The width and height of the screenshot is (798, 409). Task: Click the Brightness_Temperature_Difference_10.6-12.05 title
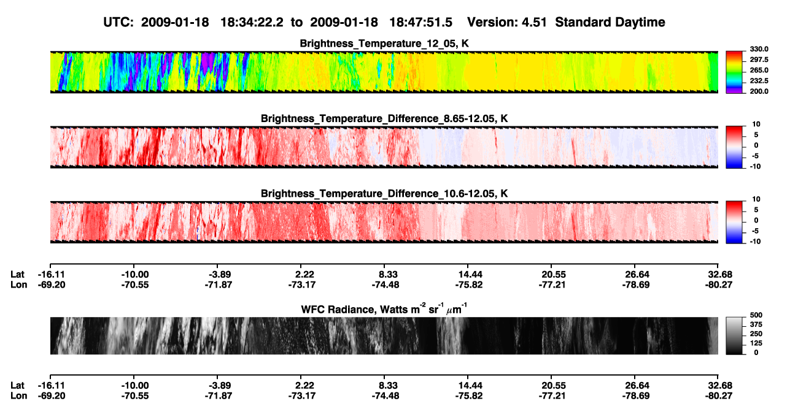point(384,194)
